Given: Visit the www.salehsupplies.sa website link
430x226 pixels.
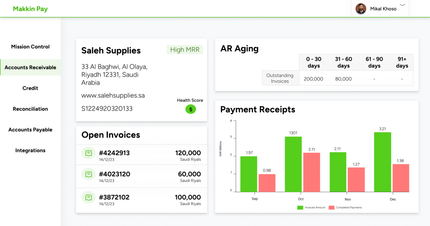Looking at the screenshot, I should (x=113, y=95).
